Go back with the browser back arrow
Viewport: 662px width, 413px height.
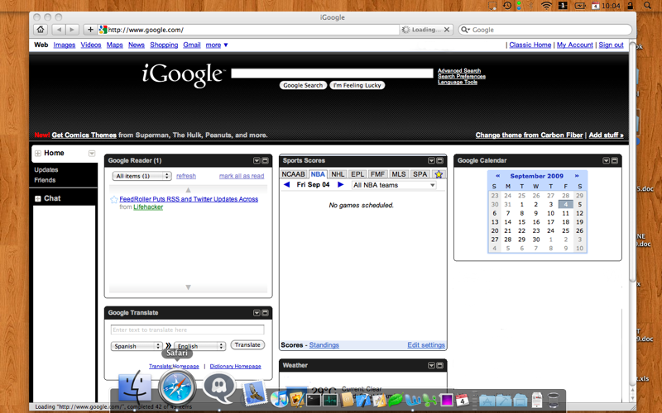click(59, 30)
